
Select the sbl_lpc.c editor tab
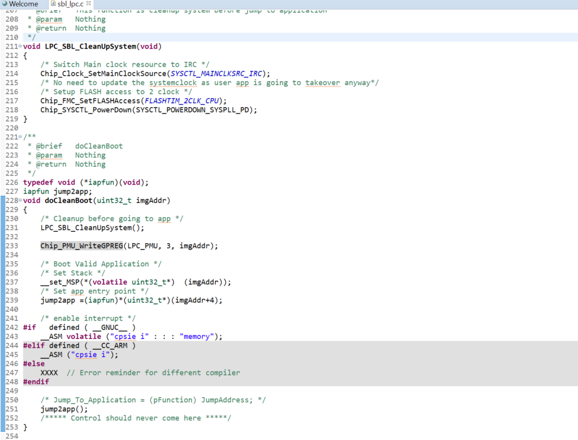[70, 4]
